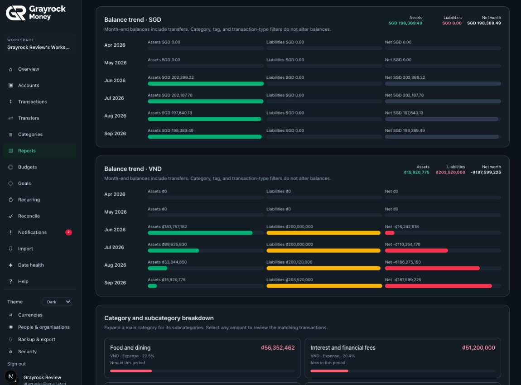This screenshot has width=521, height=385.
Task: Click the Transactions arrows icon
Action: tap(10, 102)
